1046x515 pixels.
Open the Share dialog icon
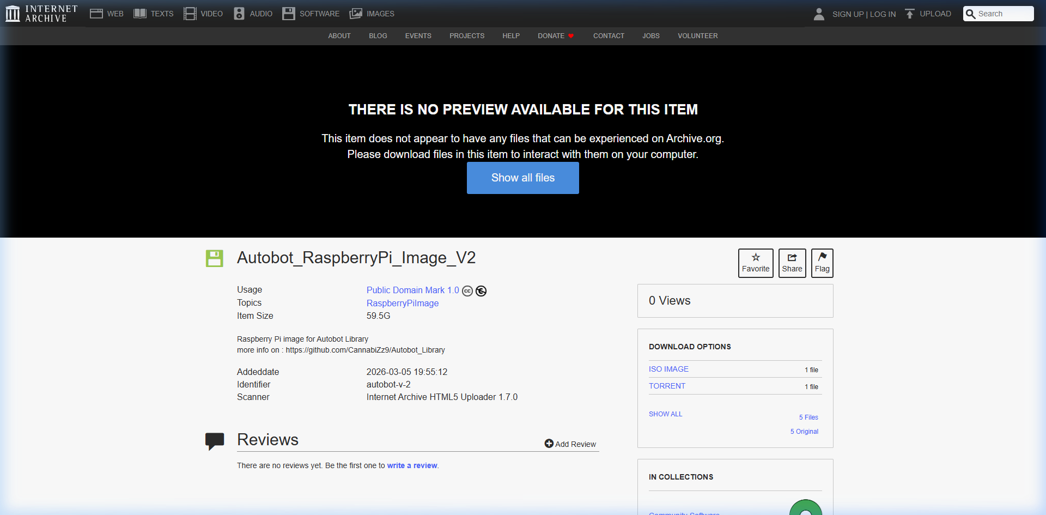(792, 263)
